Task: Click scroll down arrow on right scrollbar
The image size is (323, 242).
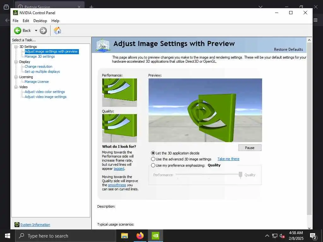Action: 309,228
